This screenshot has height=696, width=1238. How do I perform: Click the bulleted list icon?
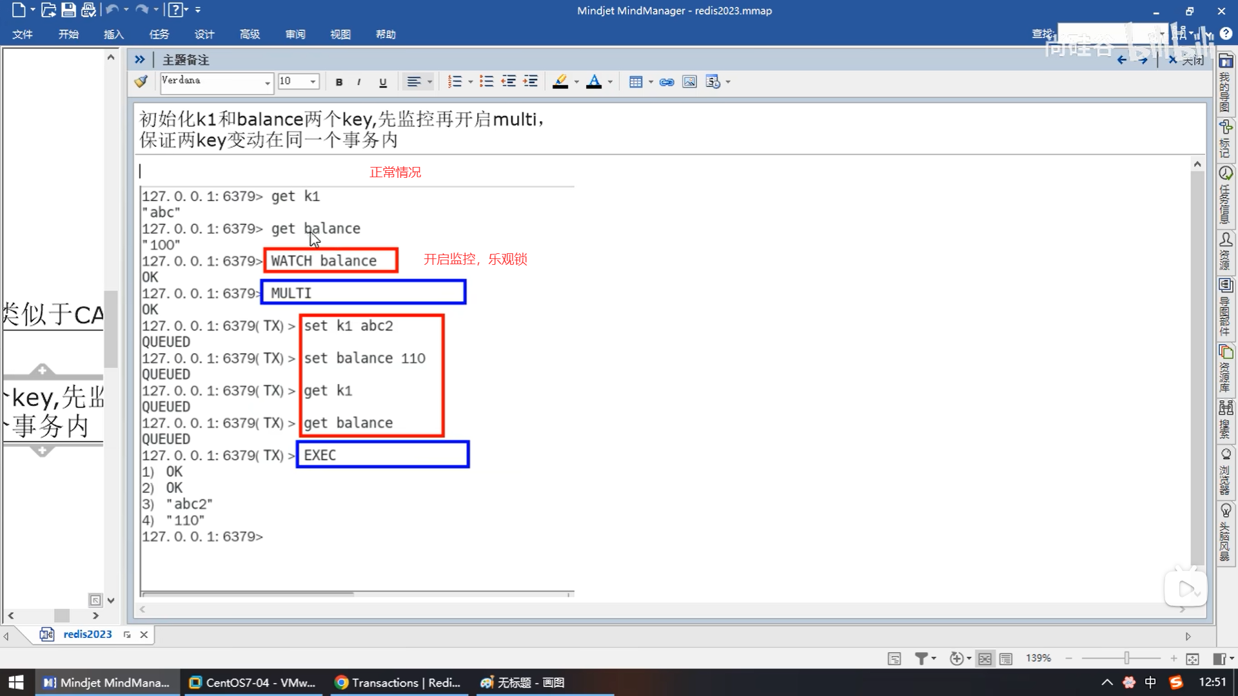coord(487,82)
